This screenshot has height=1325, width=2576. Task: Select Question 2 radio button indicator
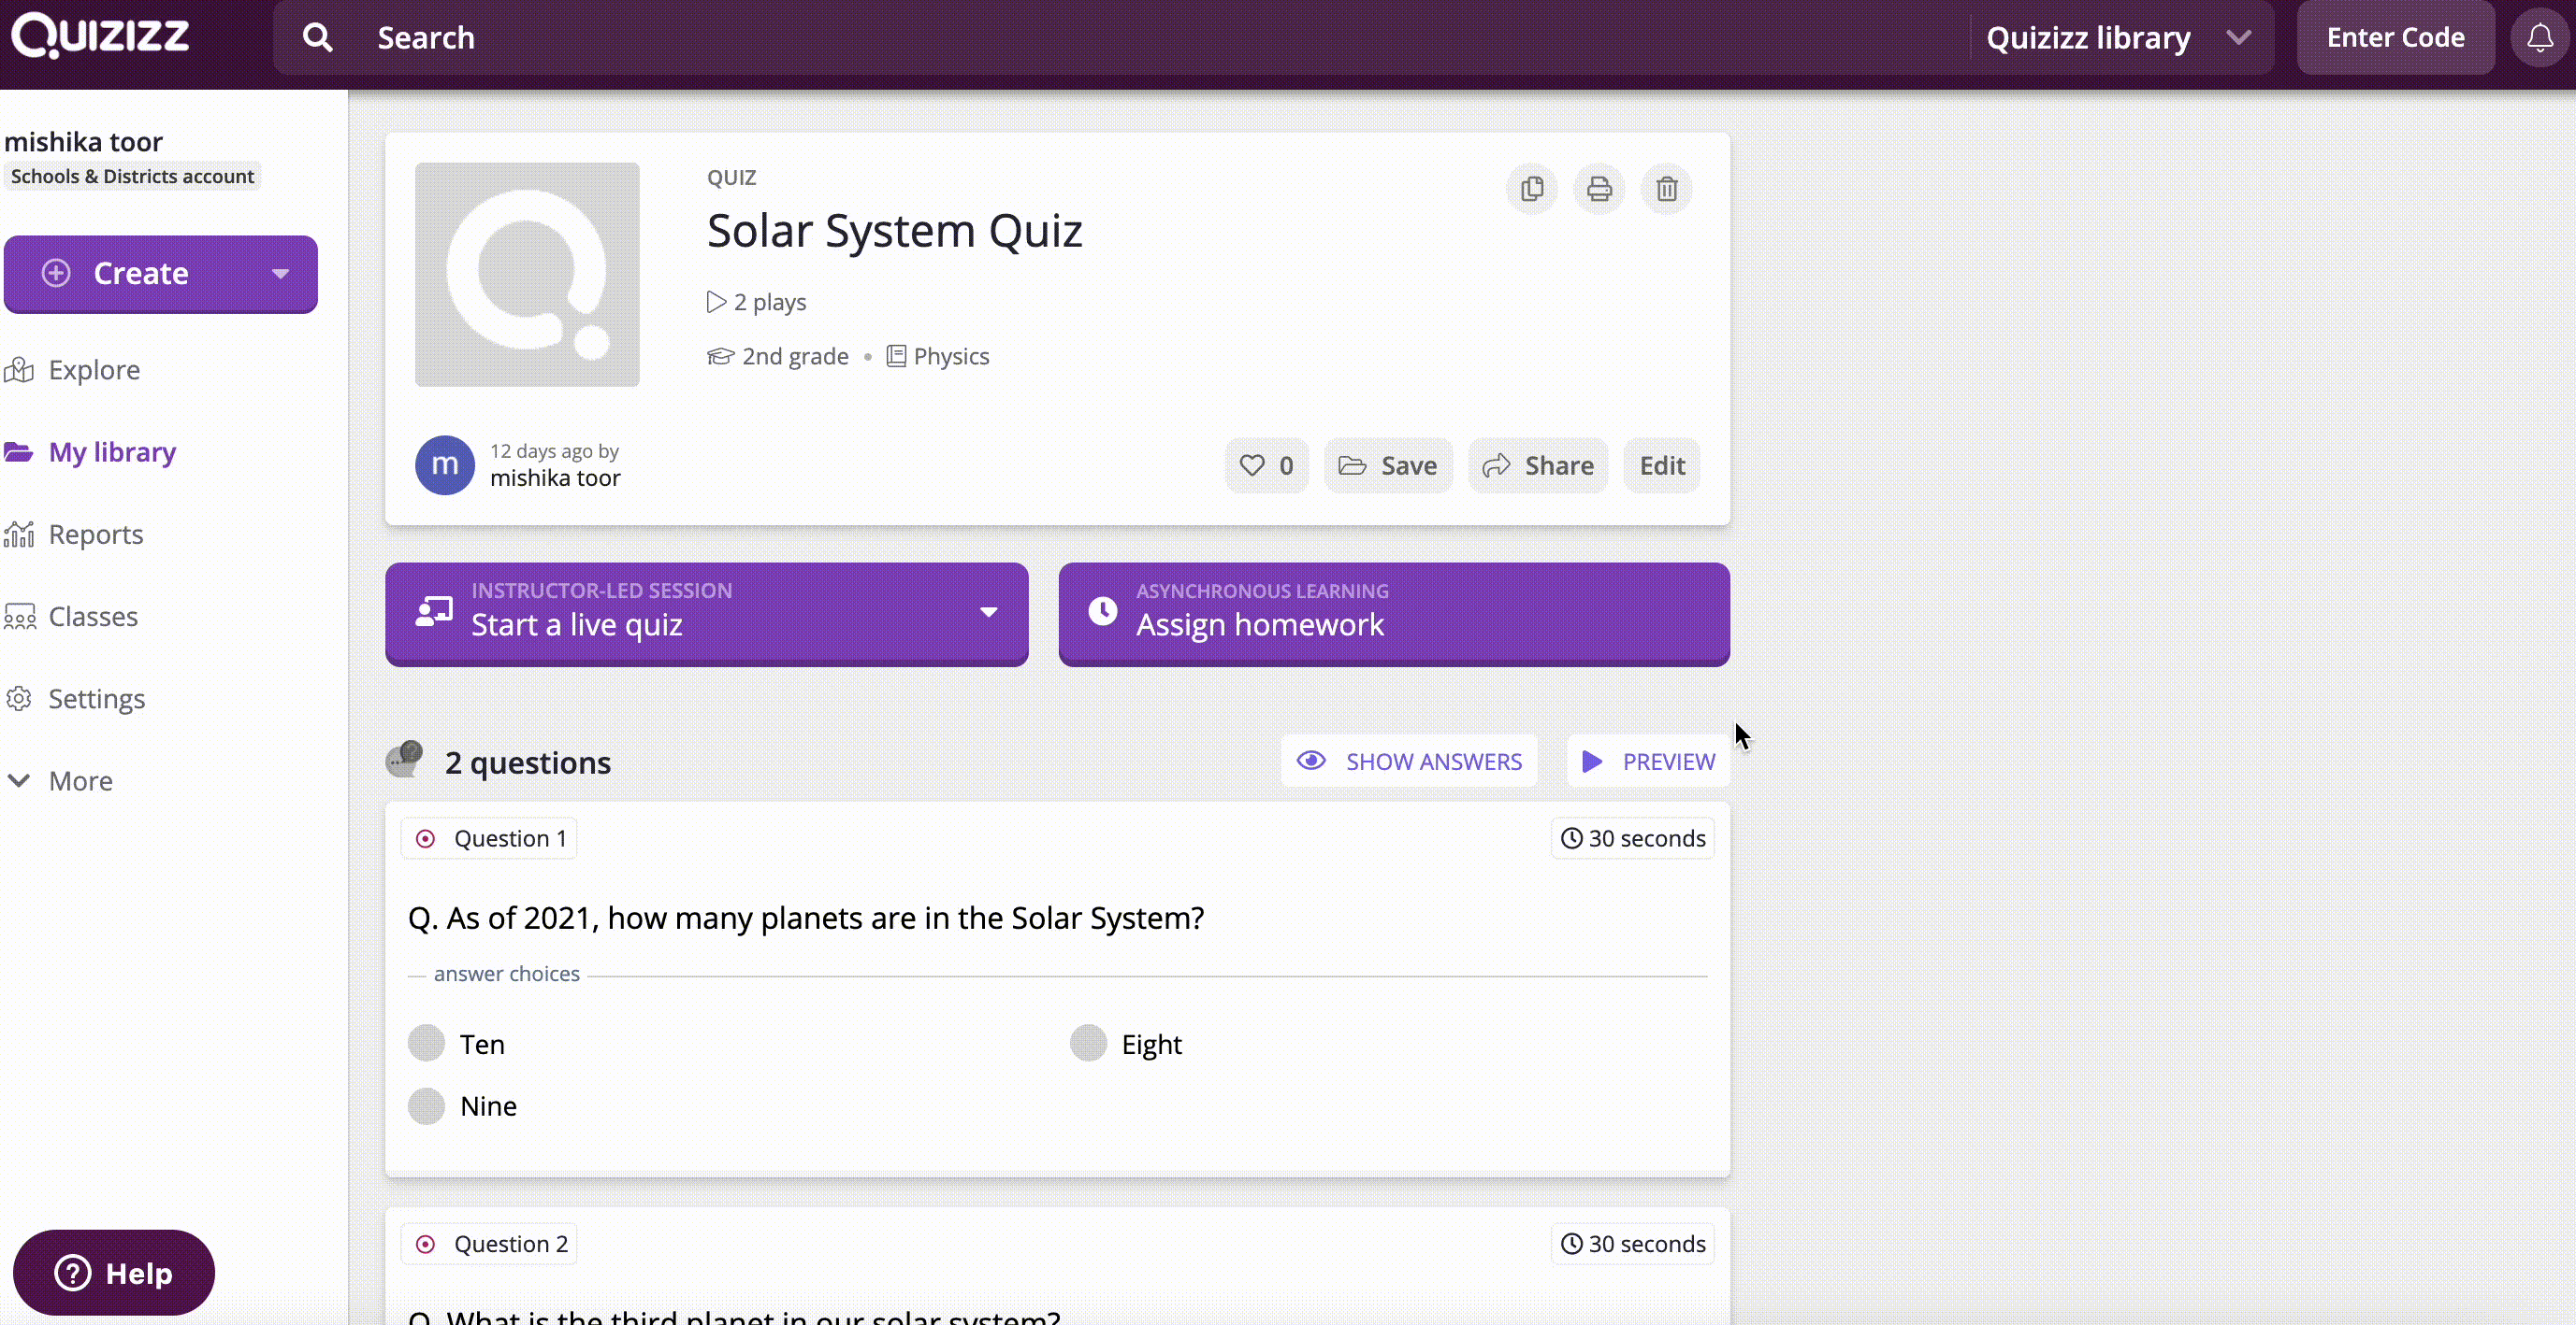[x=425, y=1242]
